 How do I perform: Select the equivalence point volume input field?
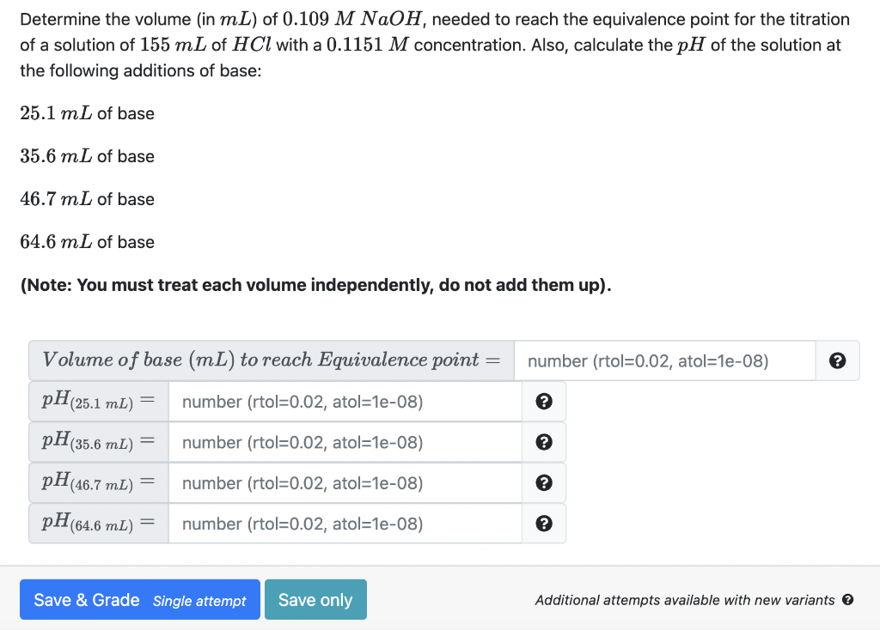pyautogui.click(x=663, y=360)
